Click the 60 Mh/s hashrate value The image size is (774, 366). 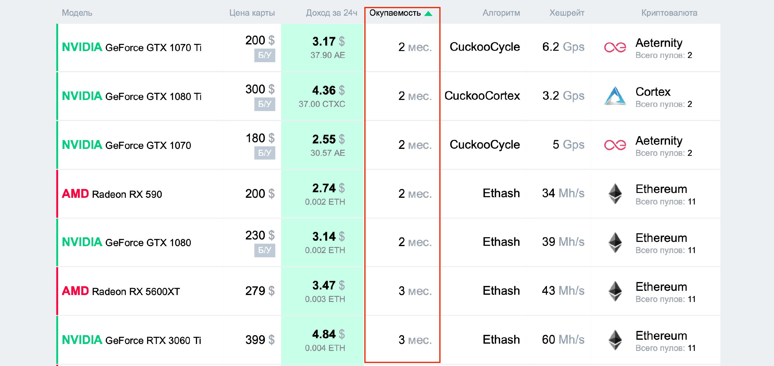pyautogui.click(x=563, y=340)
